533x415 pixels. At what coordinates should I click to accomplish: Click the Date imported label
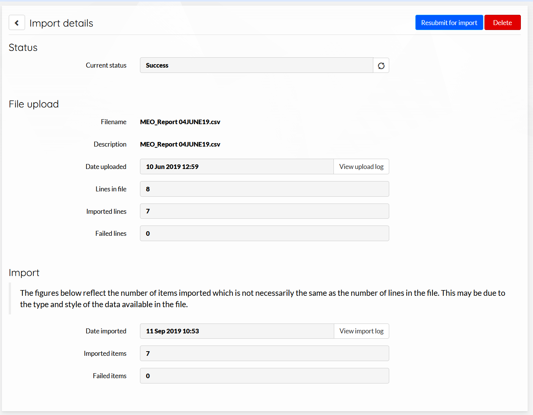106,331
